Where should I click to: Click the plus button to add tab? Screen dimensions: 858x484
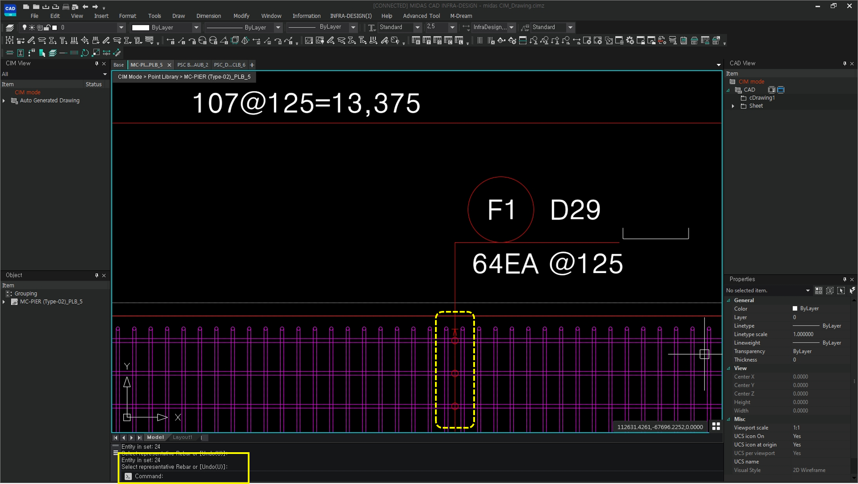point(252,65)
